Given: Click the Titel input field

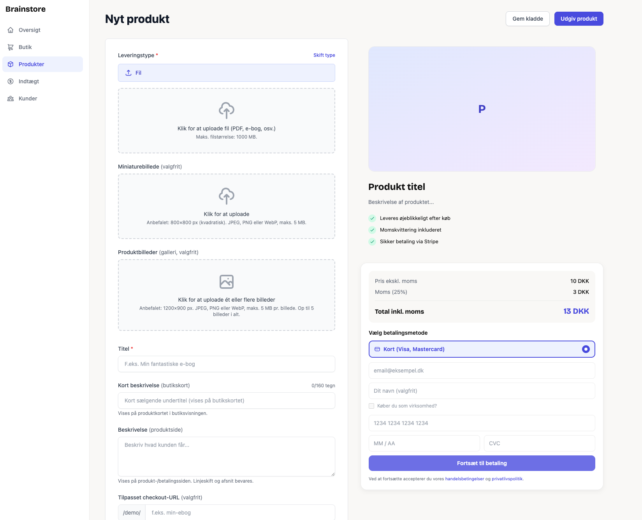Looking at the screenshot, I should (227, 364).
